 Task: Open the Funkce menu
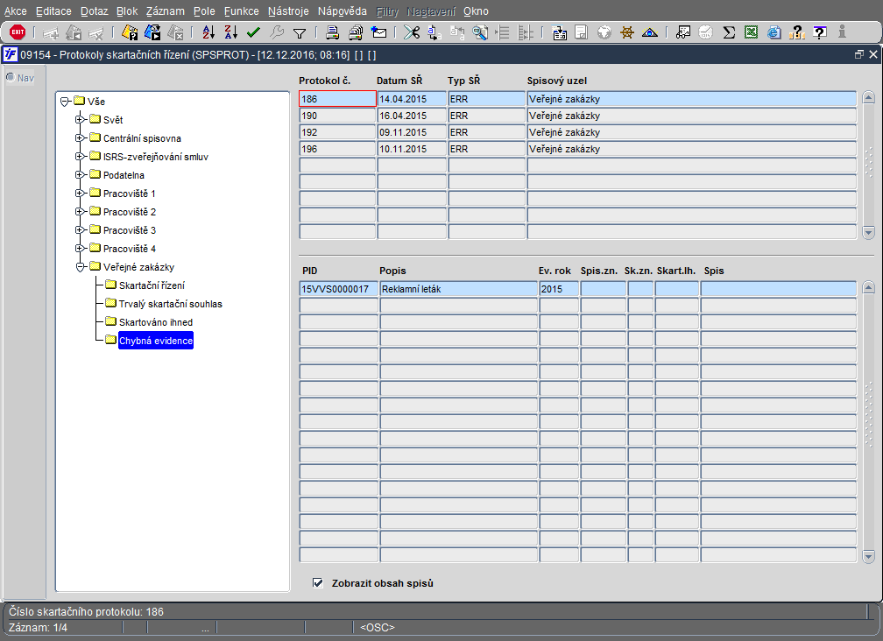241,11
